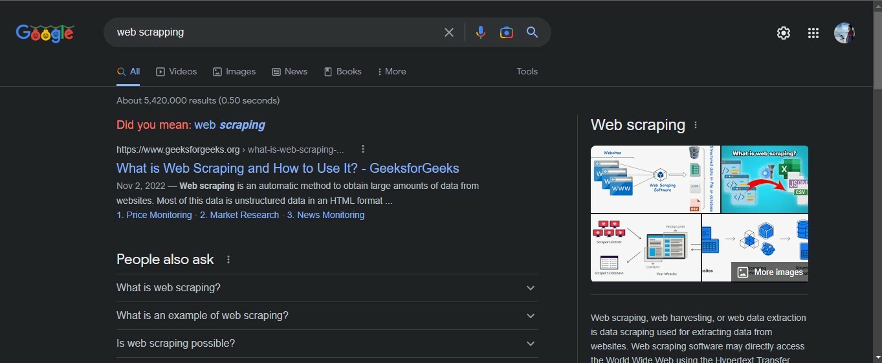
Task: Clear the search box with the X icon
Action: click(449, 32)
